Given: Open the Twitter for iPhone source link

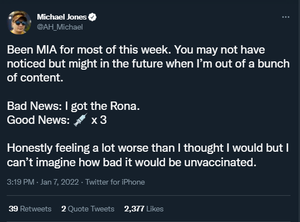Looking at the screenshot, I should 115,182.
